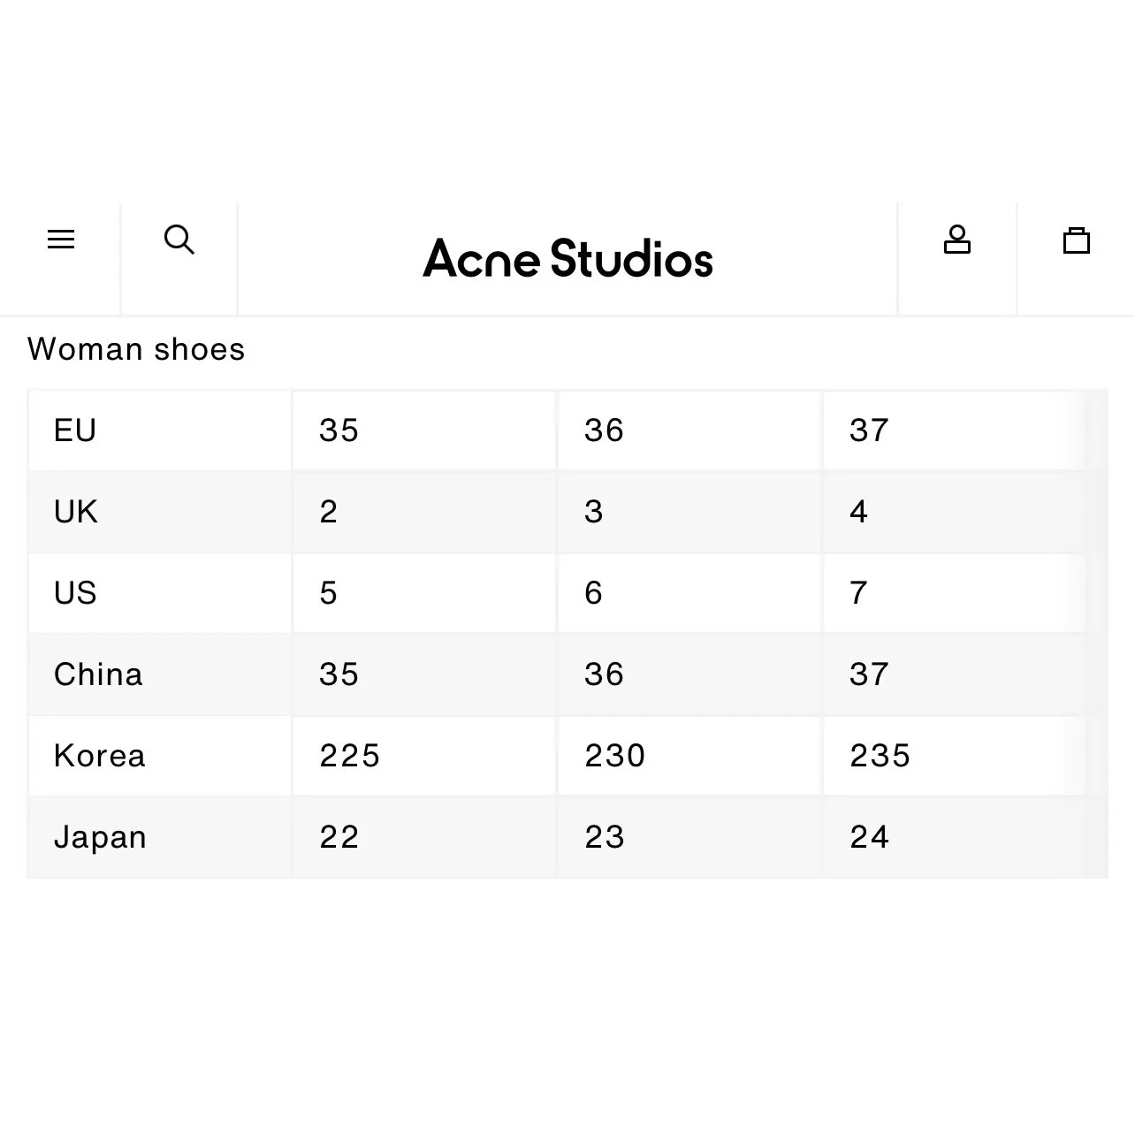Image resolution: width=1135 pixels, height=1135 pixels.
Task: Click the Japan size 22 cell
Action: (339, 837)
